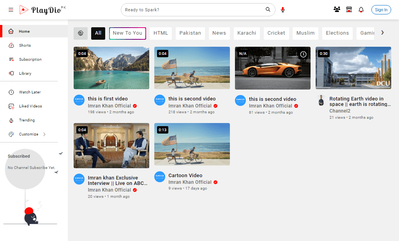
Task: Click 'No Channel Subscribe Yet.' text
Action: (32, 167)
